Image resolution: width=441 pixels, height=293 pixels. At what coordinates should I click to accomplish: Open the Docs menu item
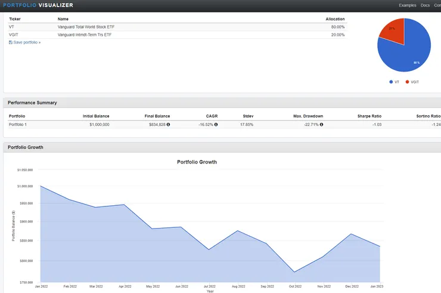coord(425,5)
